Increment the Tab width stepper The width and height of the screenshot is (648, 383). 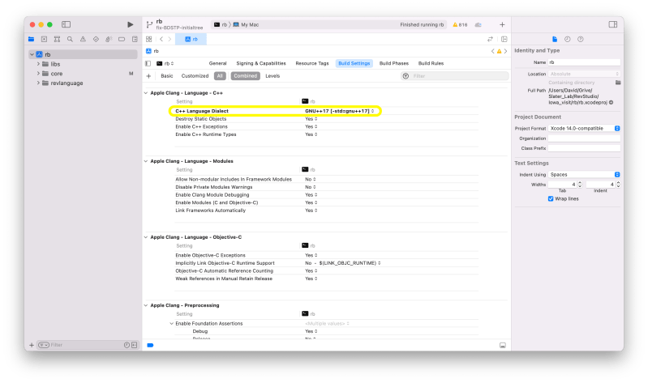(x=580, y=183)
